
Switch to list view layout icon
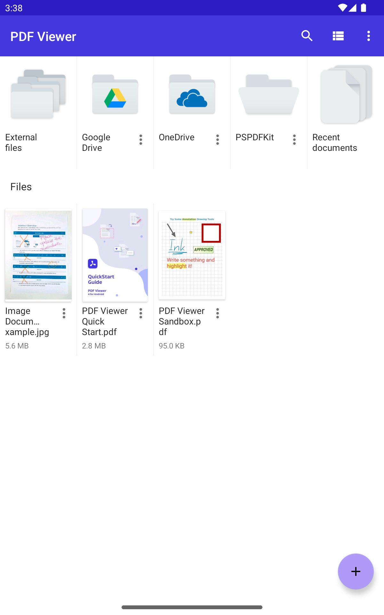(338, 36)
